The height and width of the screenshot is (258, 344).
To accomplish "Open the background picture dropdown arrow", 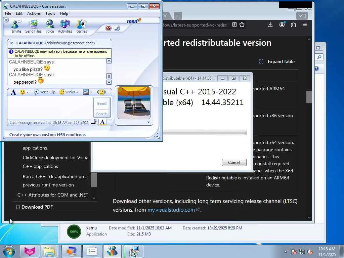I will [91, 92].
